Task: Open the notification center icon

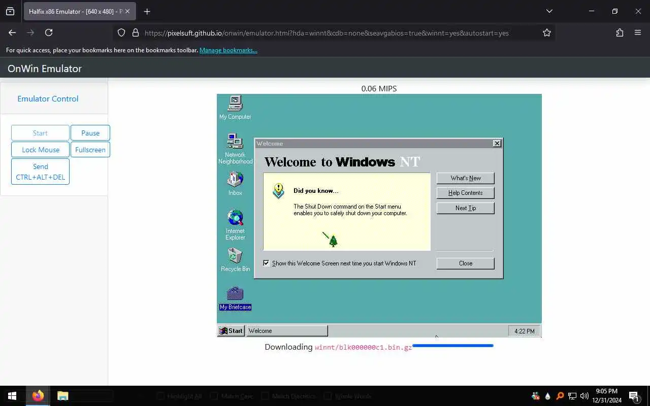Action: (x=634, y=396)
